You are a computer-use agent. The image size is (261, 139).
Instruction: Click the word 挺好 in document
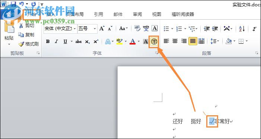[196, 122]
